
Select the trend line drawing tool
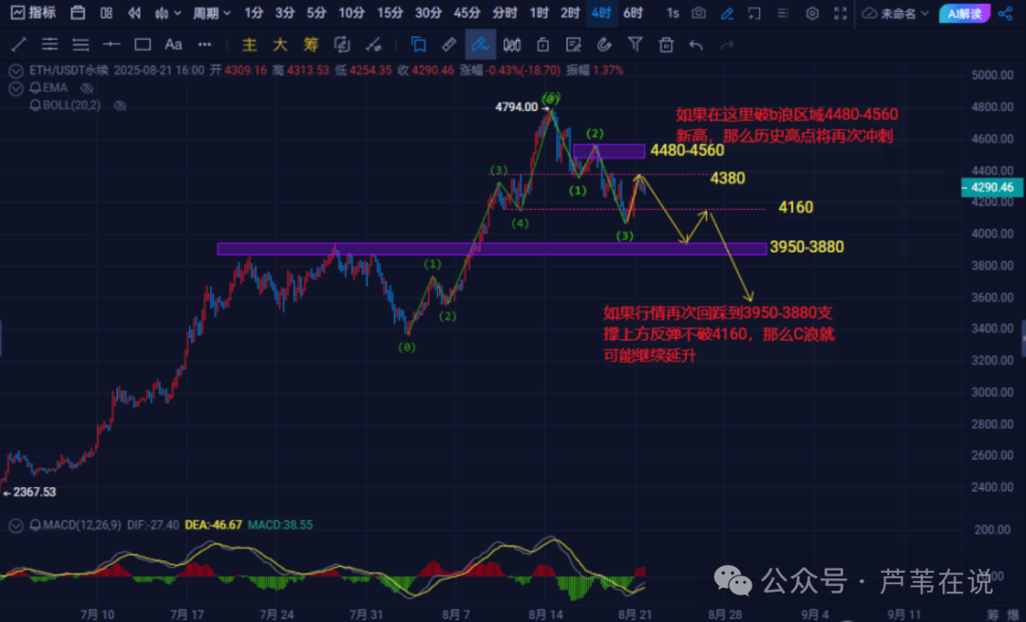coord(18,45)
